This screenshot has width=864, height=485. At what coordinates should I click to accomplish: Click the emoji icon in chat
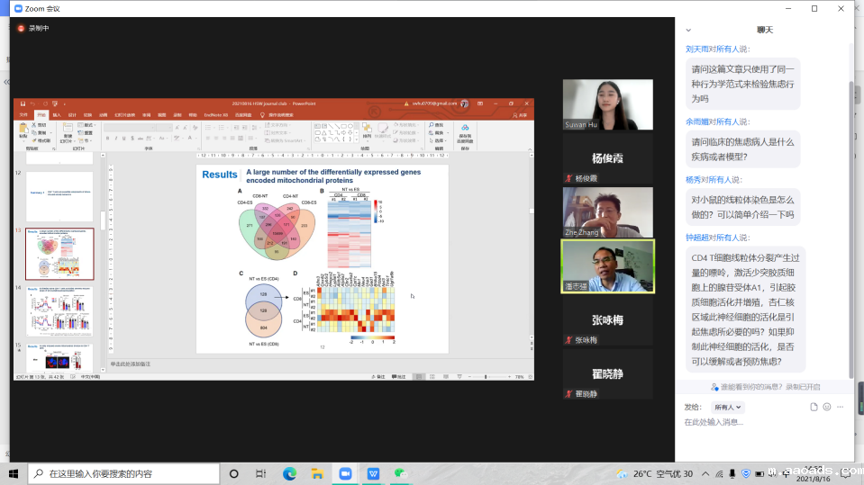(827, 407)
